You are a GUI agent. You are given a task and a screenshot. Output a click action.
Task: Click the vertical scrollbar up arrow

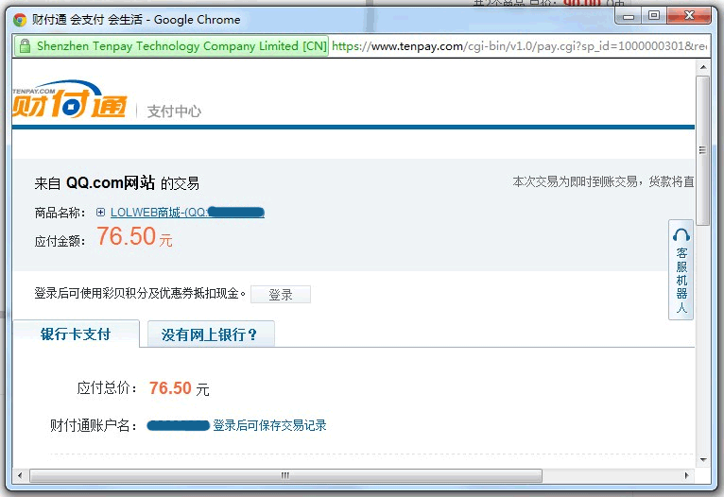702,68
